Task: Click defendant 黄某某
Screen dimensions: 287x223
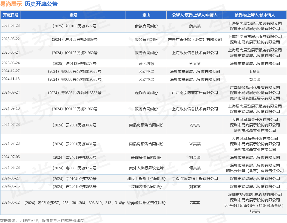Action: pyautogui.click(x=255, y=79)
